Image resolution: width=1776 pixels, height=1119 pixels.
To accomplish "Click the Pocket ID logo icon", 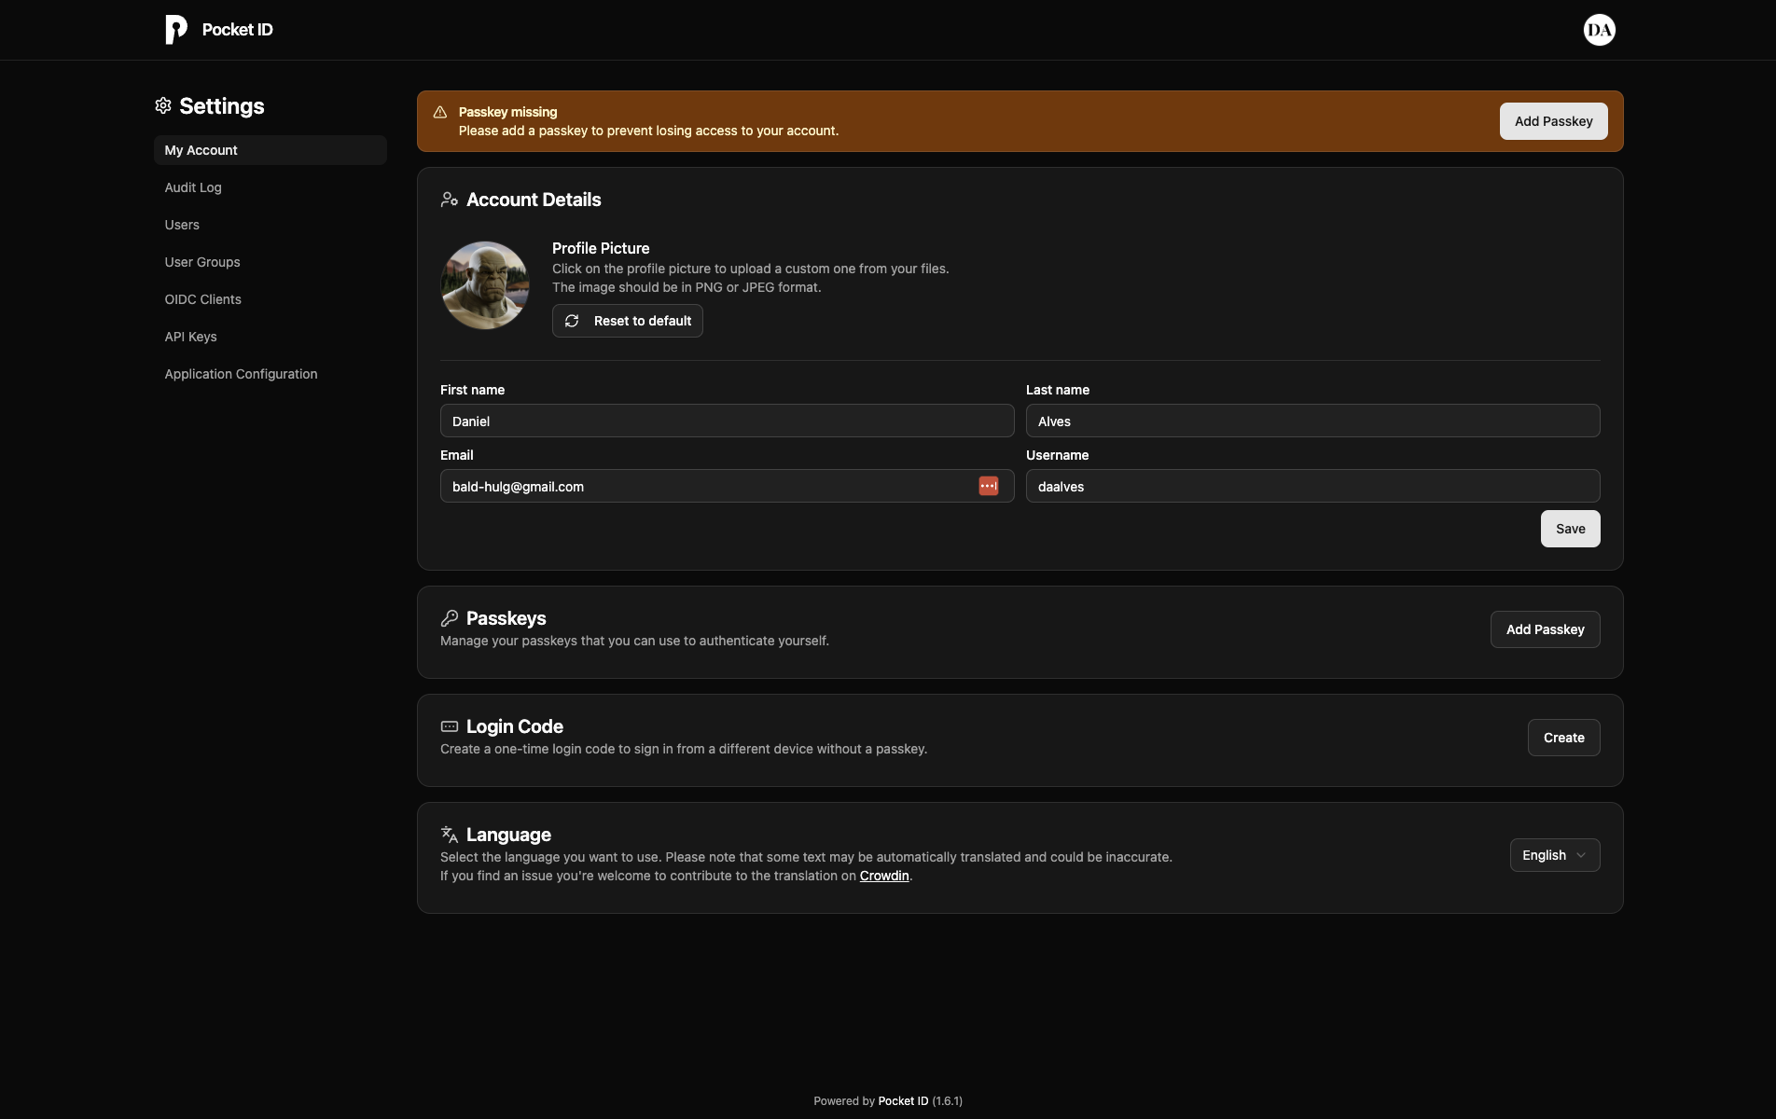I will 176,30.
